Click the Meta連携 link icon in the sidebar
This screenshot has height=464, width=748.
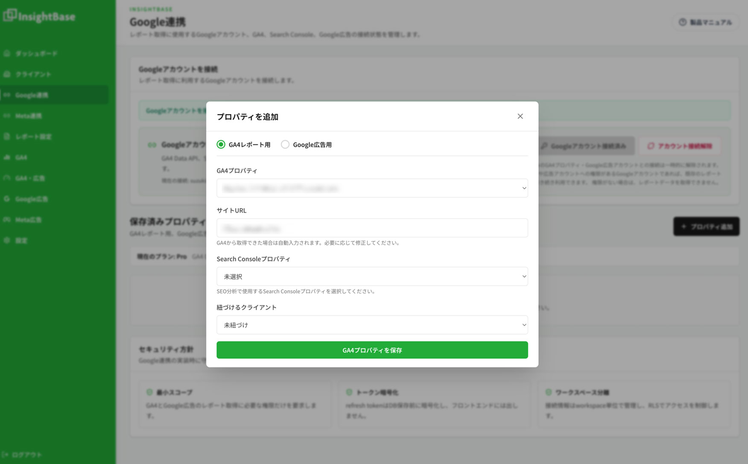(7, 116)
